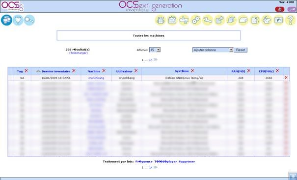Open the crunchbang machine link

[x=96, y=78]
